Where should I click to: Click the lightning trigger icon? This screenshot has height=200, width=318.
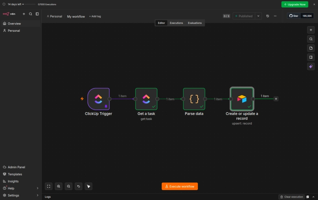(82, 99)
